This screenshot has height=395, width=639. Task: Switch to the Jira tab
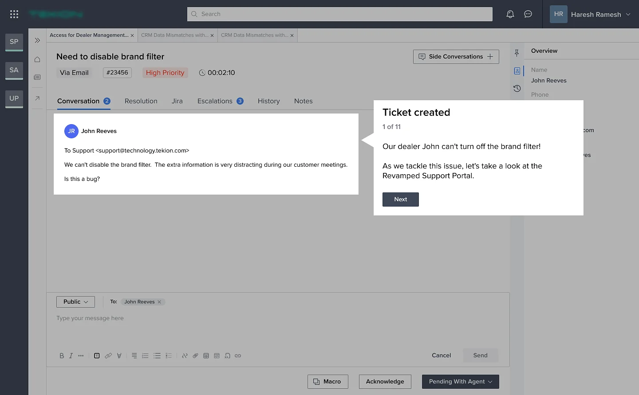(177, 101)
